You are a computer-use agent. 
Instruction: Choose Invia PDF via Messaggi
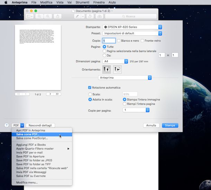tap(42, 172)
